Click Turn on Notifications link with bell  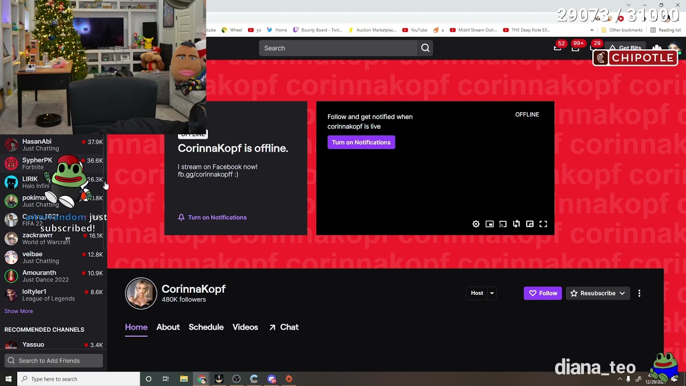pyautogui.click(x=212, y=217)
